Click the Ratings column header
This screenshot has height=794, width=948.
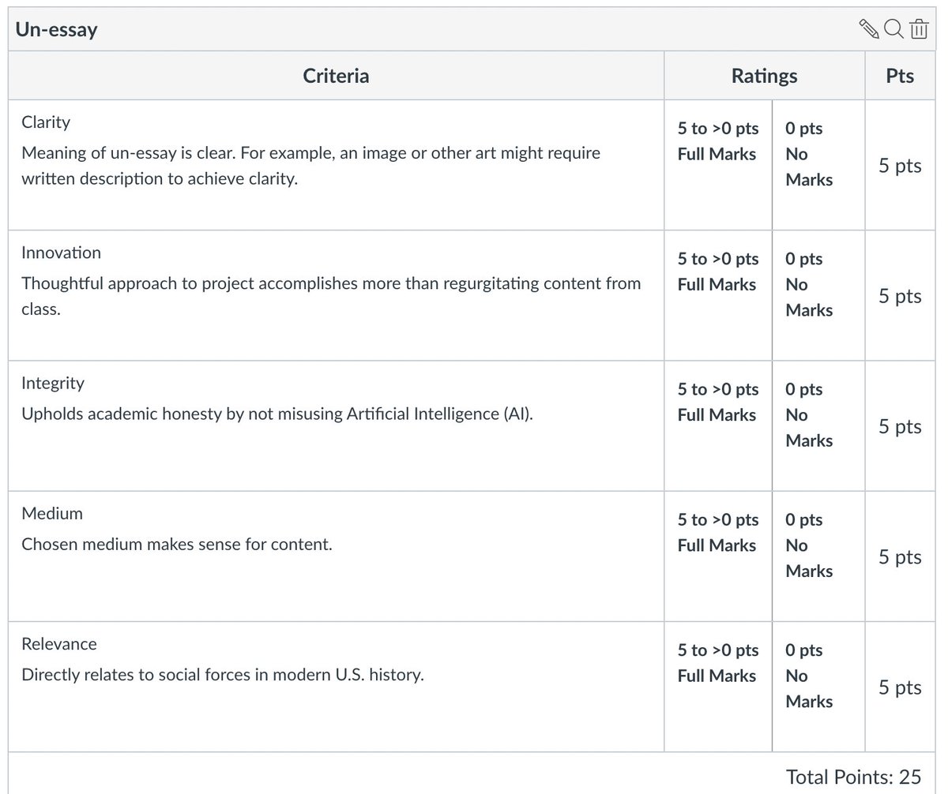coord(764,76)
